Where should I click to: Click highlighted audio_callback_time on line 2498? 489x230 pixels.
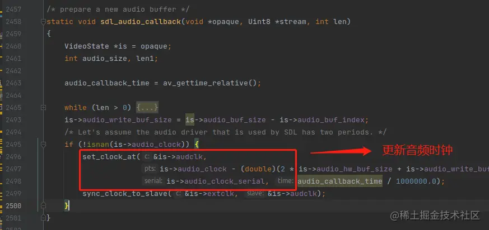[x=339, y=181]
